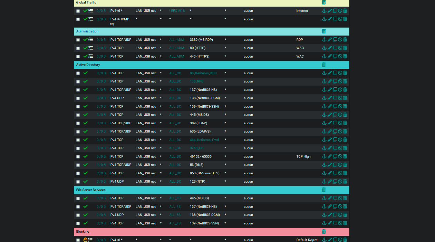Edit the 88_Kerberos_KDC rule

point(330,73)
